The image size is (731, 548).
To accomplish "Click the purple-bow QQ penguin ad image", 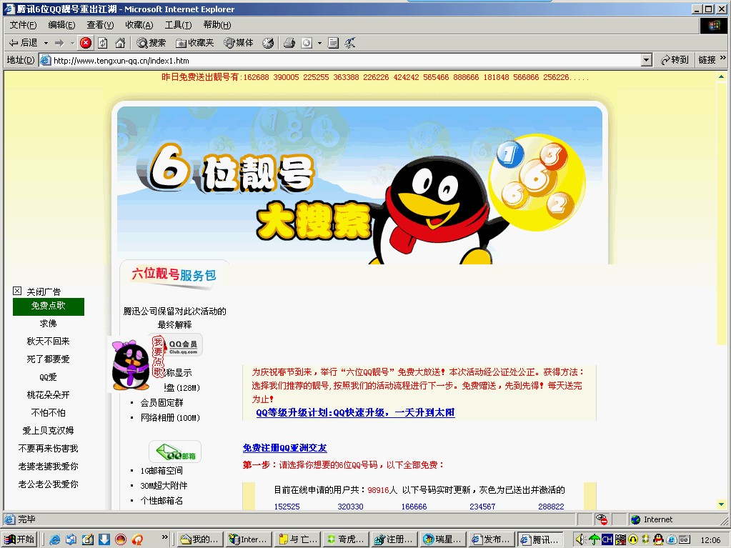I will [131, 365].
